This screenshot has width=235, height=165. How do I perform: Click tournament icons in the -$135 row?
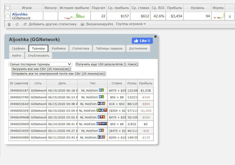[x=101, y=137]
